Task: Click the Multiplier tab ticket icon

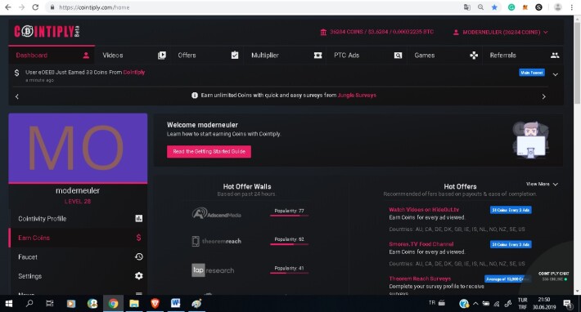Action: [x=318, y=56]
